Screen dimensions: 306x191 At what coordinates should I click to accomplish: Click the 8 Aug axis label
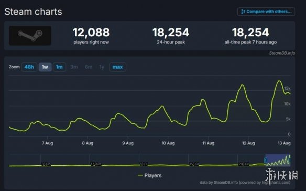coord(88,143)
